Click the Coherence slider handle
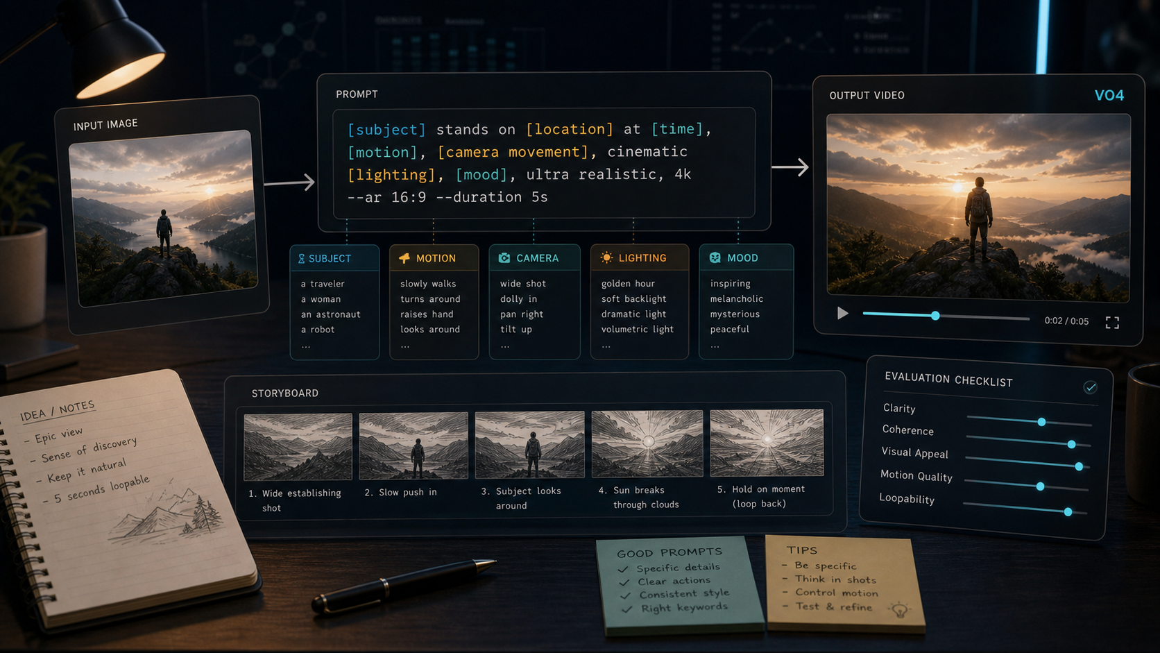This screenshot has width=1160, height=653. [1071, 444]
